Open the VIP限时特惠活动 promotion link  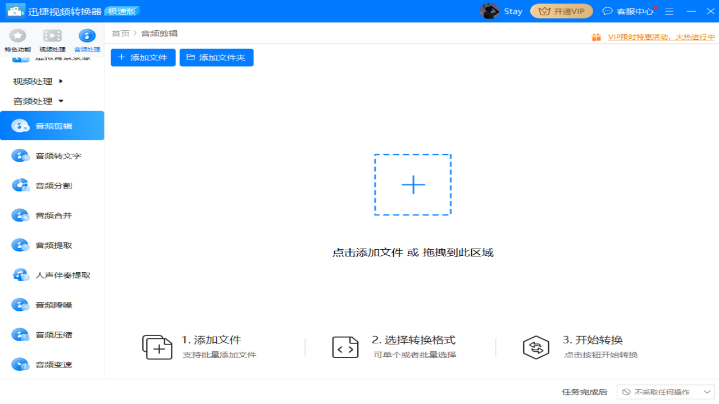tap(660, 36)
